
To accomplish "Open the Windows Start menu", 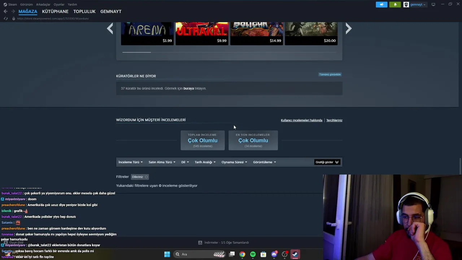I will (x=167, y=254).
